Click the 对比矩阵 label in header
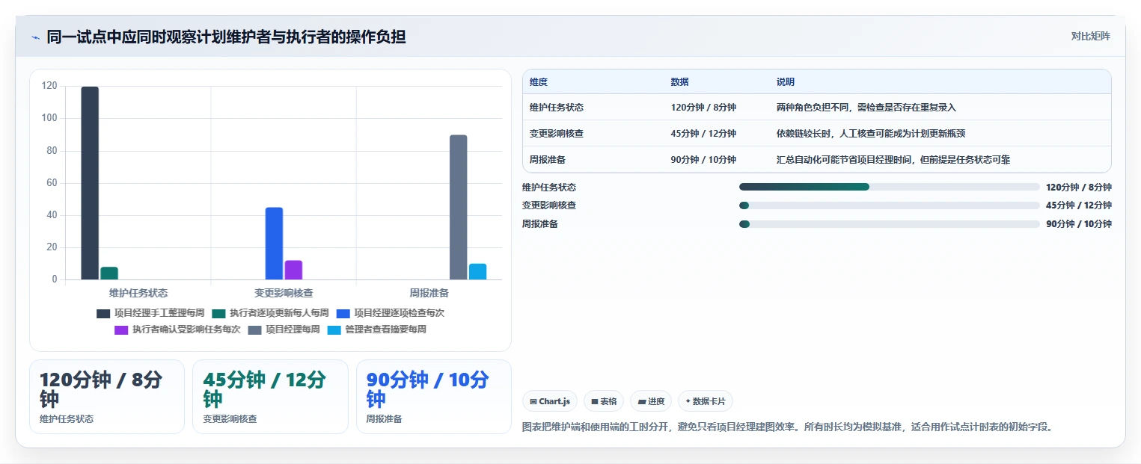The height and width of the screenshot is (464, 1141). pos(1090,36)
